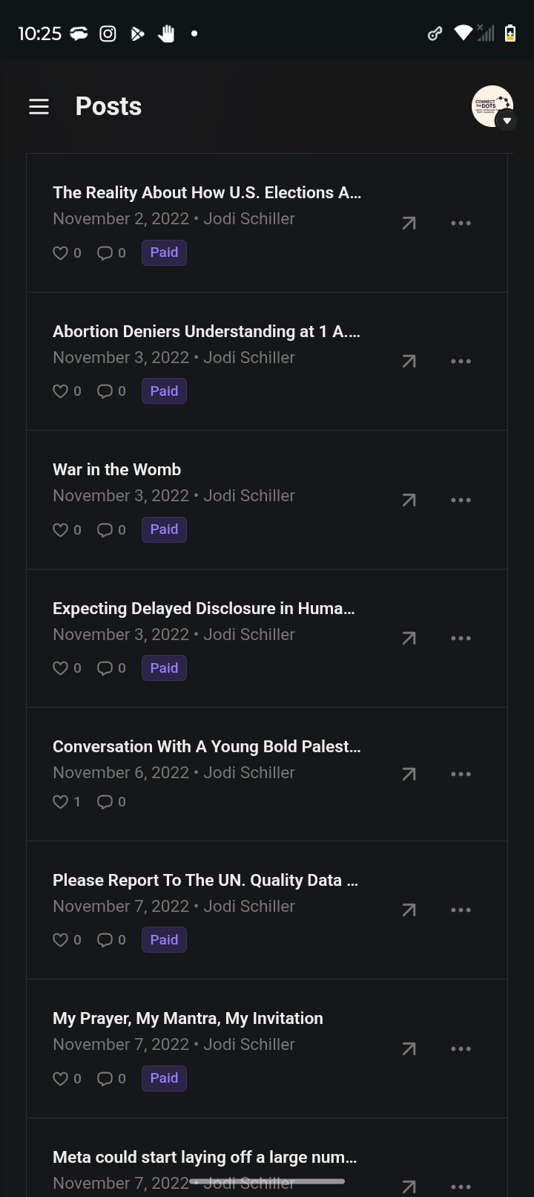This screenshot has width=534, height=1197.
Task: View comments on Young Bold Palestinian conversation
Action: pyautogui.click(x=105, y=802)
